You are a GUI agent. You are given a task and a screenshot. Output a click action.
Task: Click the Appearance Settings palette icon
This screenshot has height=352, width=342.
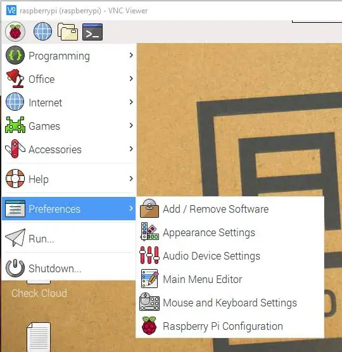coord(149,232)
